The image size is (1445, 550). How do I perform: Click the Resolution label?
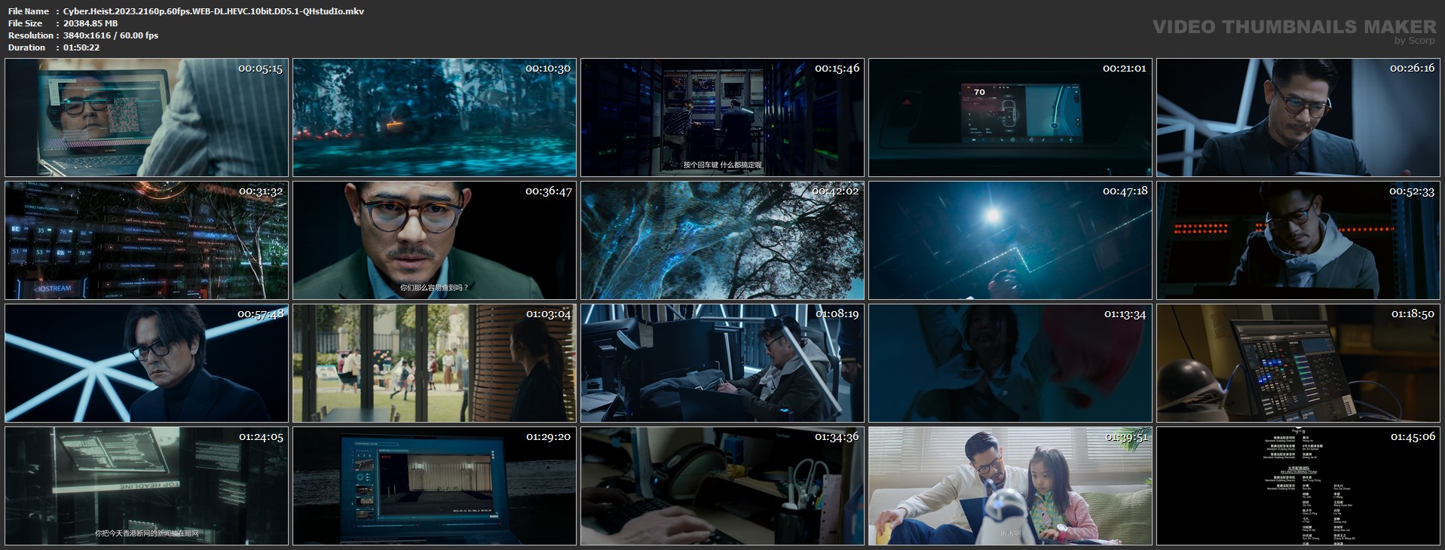point(31,35)
